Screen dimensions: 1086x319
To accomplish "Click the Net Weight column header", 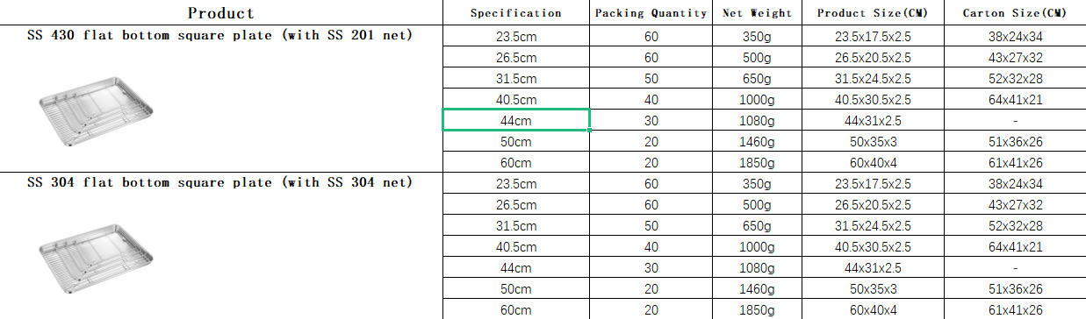I will (757, 13).
